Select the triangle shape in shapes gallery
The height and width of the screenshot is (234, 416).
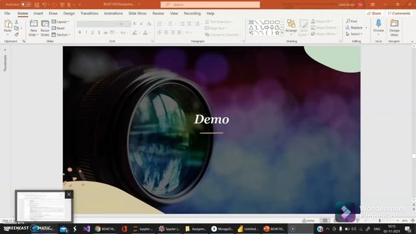[251, 27]
